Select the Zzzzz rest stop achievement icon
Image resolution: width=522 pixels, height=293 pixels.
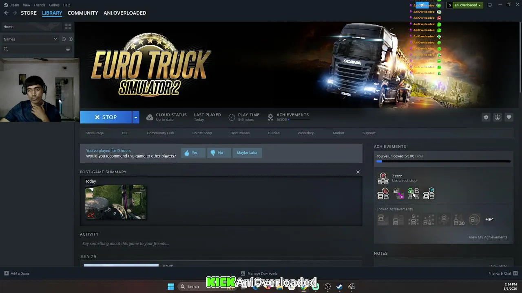point(383,178)
